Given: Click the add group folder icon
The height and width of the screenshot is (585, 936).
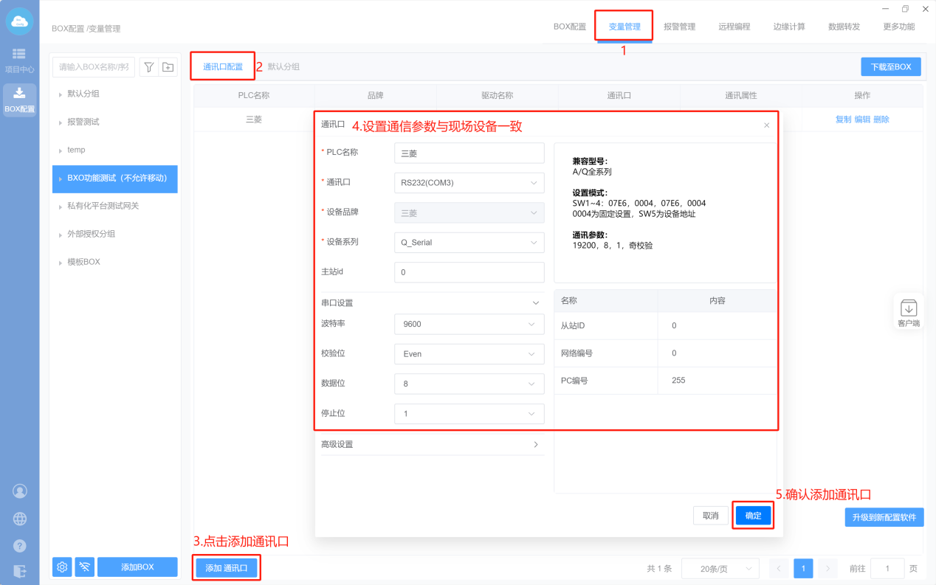Looking at the screenshot, I should 168,67.
